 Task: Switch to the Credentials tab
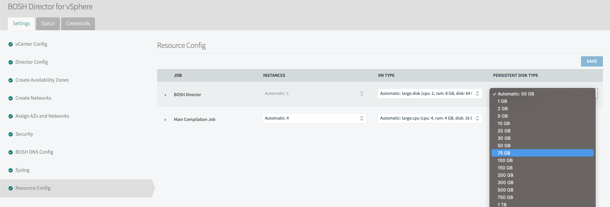click(78, 23)
